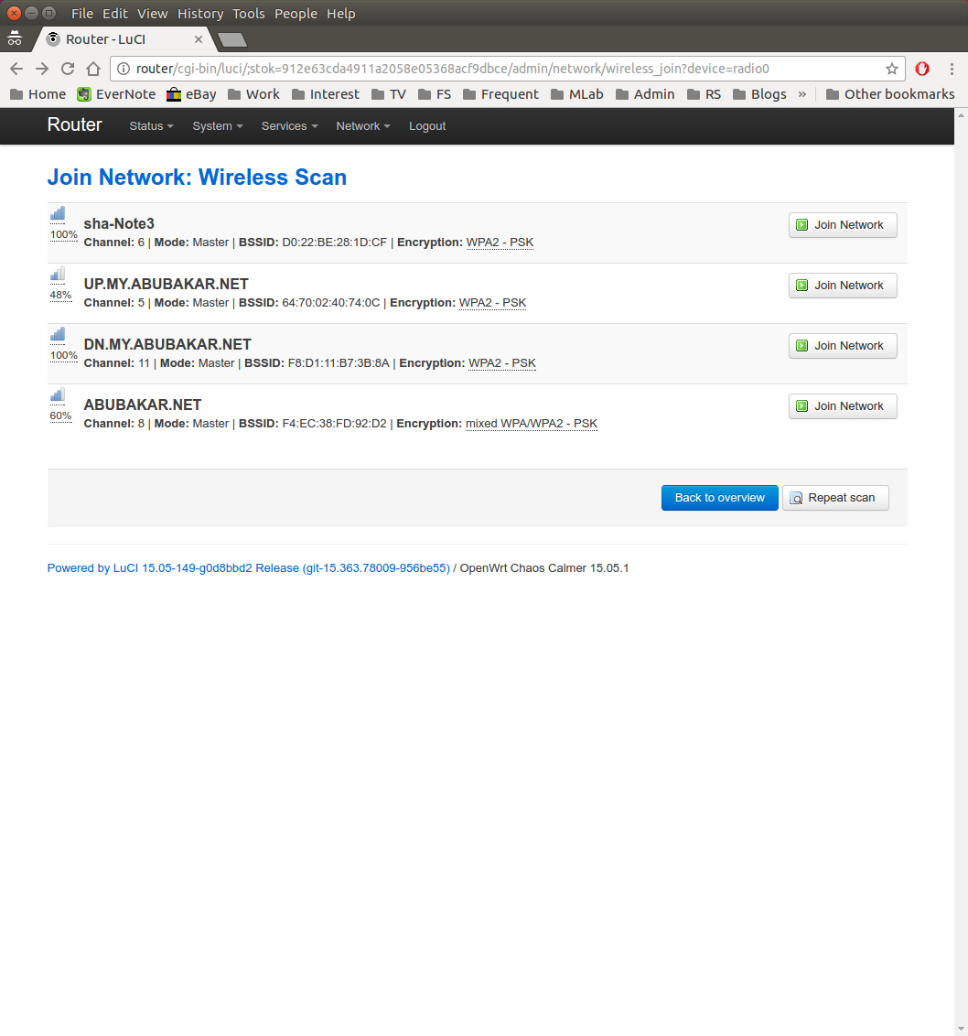Click the 48% signal icon for UP.MY.ABUBAKAR.NET

tap(58, 275)
